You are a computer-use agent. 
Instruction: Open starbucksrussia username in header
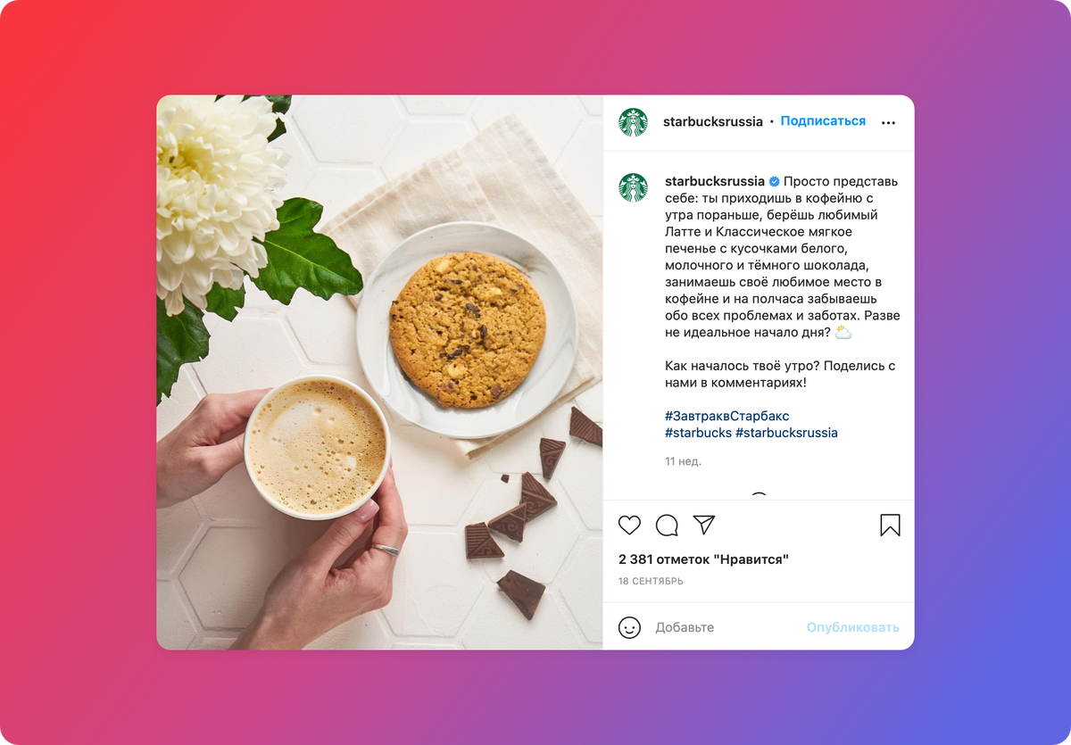click(713, 121)
